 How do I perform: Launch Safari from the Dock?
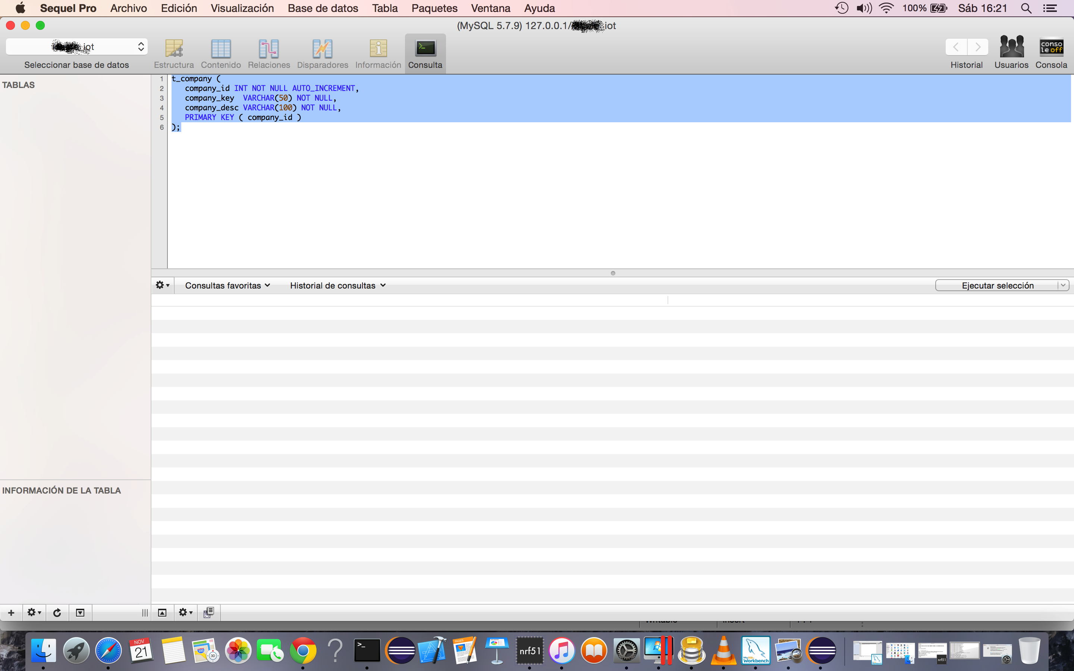108,650
